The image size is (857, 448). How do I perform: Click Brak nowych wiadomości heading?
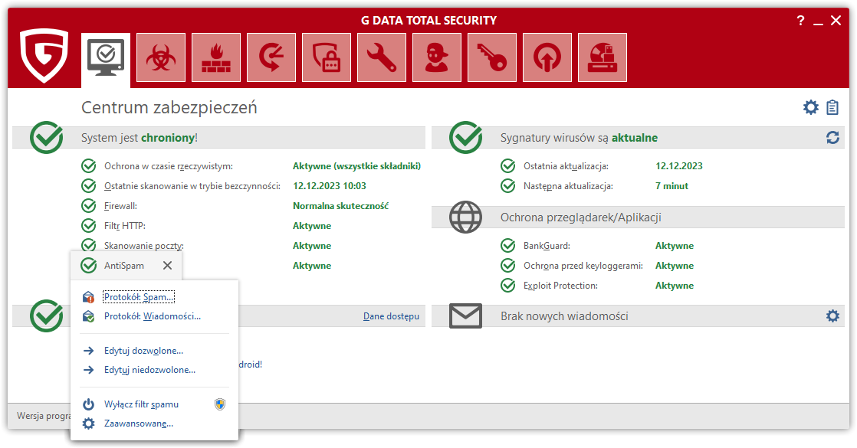point(565,316)
